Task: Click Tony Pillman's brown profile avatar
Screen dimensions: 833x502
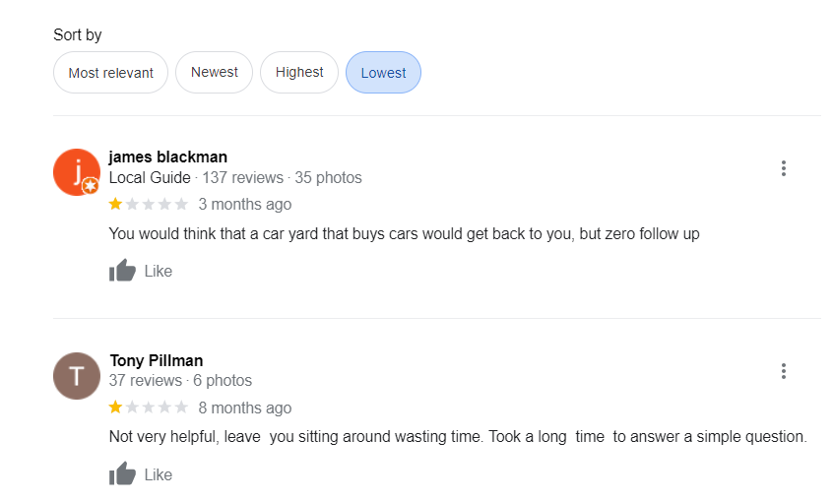Action: pyautogui.click(x=77, y=376)
